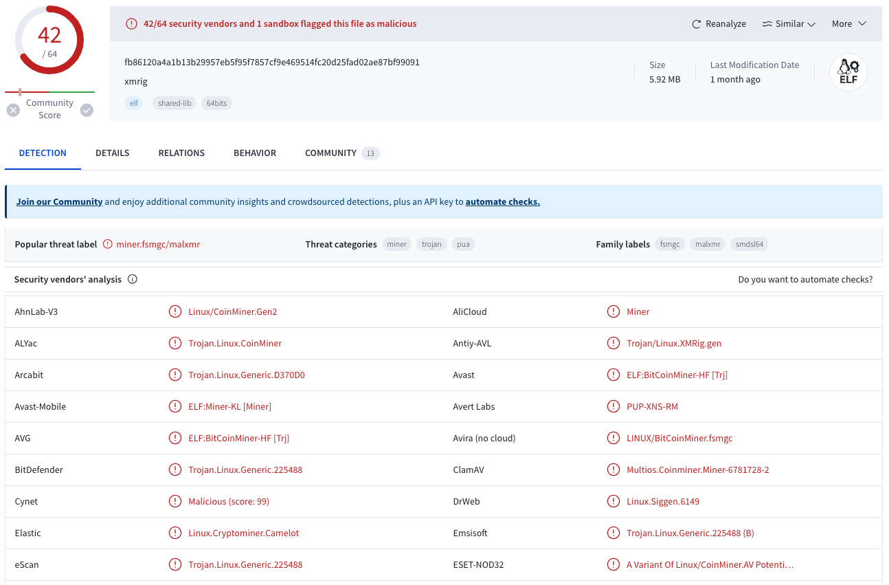Click the trojan threat category chip
Viewport: 889px width, 585px height.
(x=431, y=244)
